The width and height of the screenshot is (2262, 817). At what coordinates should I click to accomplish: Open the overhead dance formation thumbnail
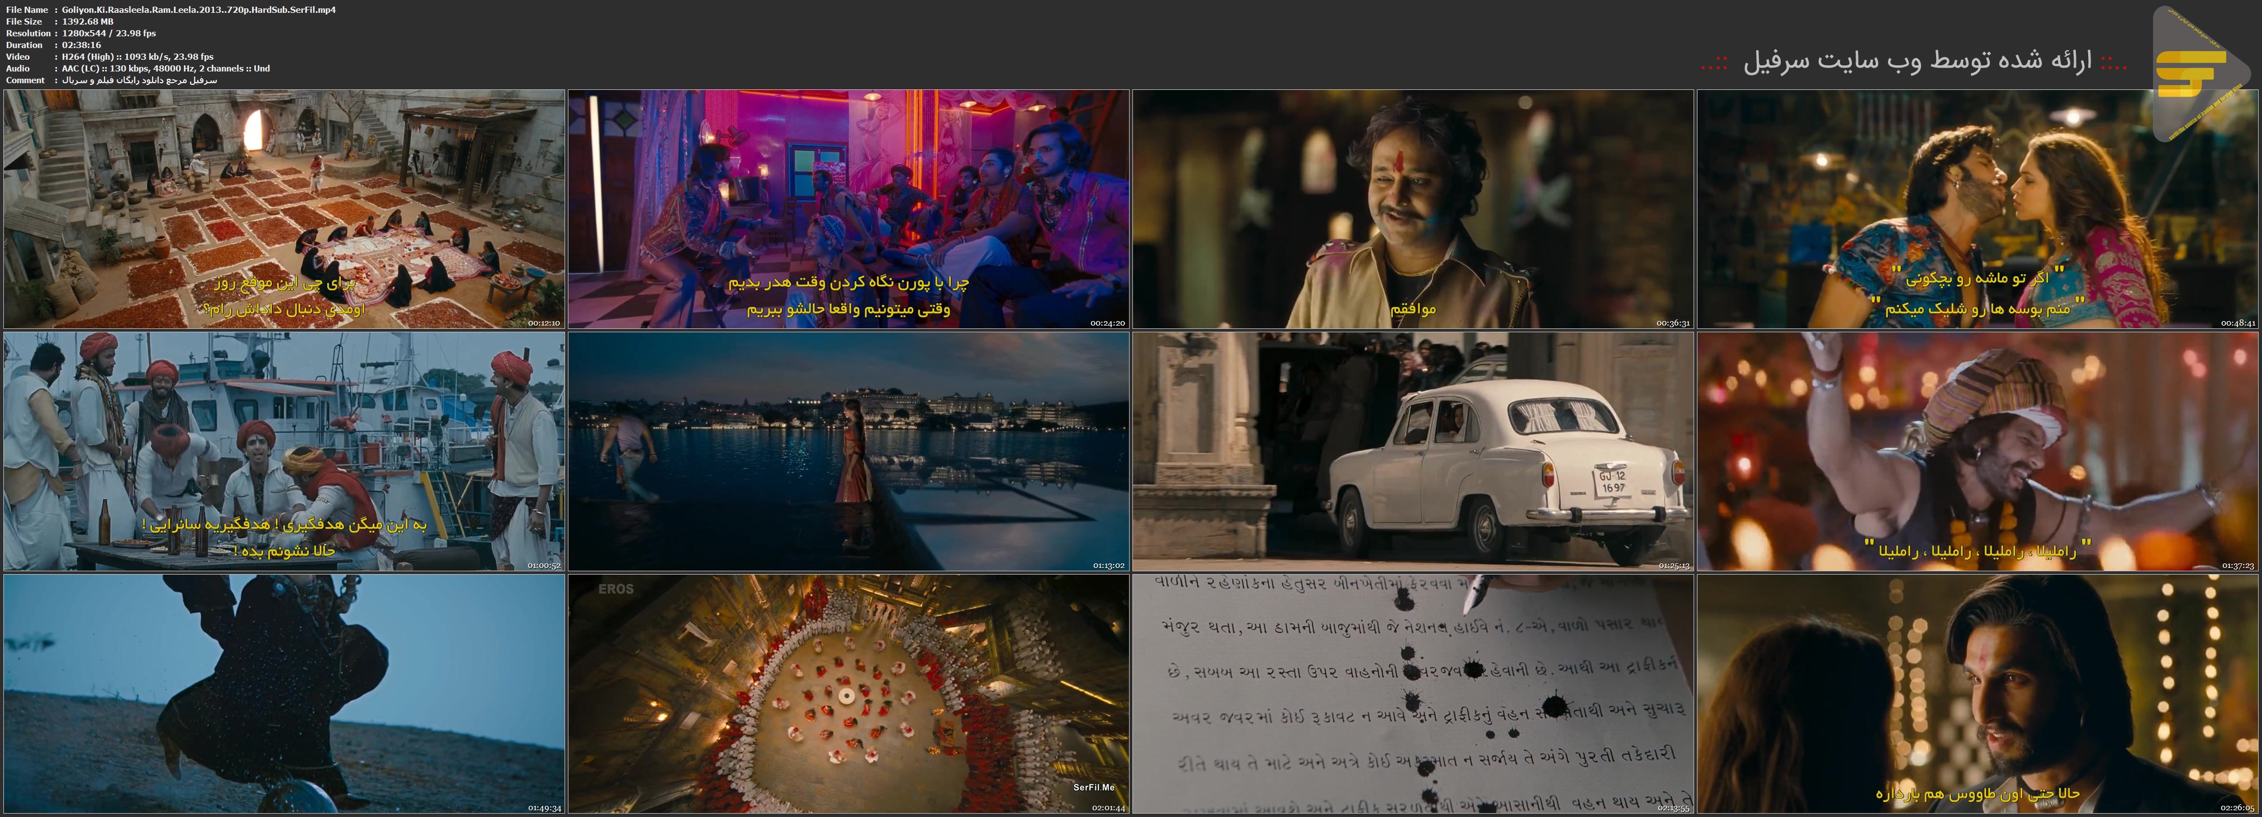coord(848,693)
